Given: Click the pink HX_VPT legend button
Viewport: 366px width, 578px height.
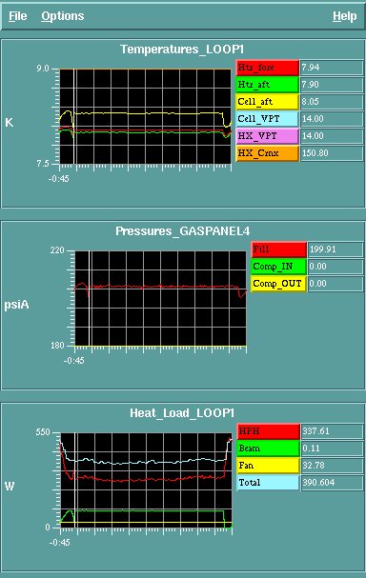Looking at the screenshot, I should pos(268,136).
